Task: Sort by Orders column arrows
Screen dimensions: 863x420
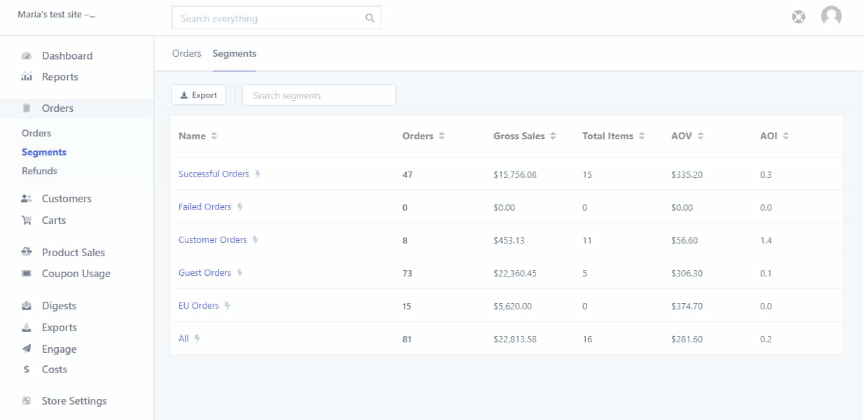Action: pyautogui.click(x=442, y=136)
